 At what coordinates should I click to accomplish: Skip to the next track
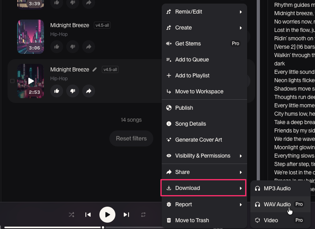pos(126,215)
